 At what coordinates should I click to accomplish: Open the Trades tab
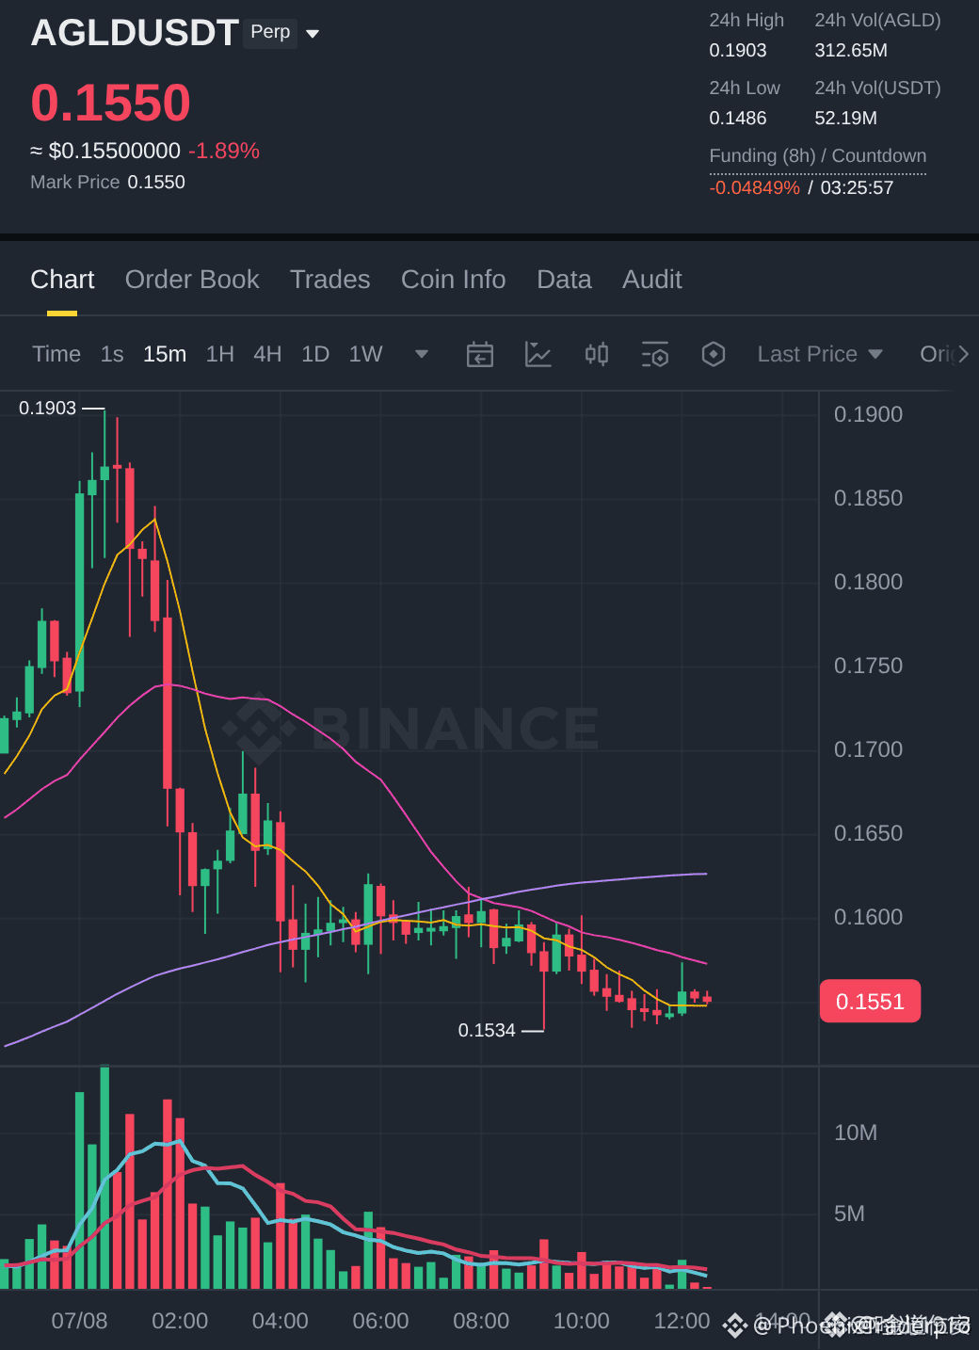click(329, 280)
